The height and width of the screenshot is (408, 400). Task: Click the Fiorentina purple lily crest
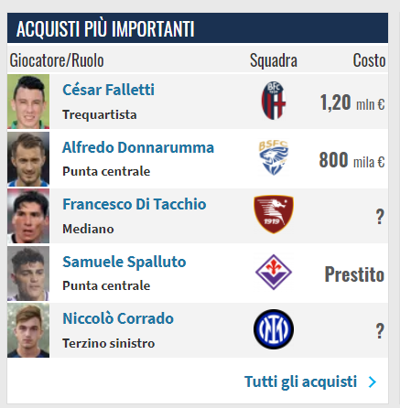pyautogui.click(x=274, y=272)
